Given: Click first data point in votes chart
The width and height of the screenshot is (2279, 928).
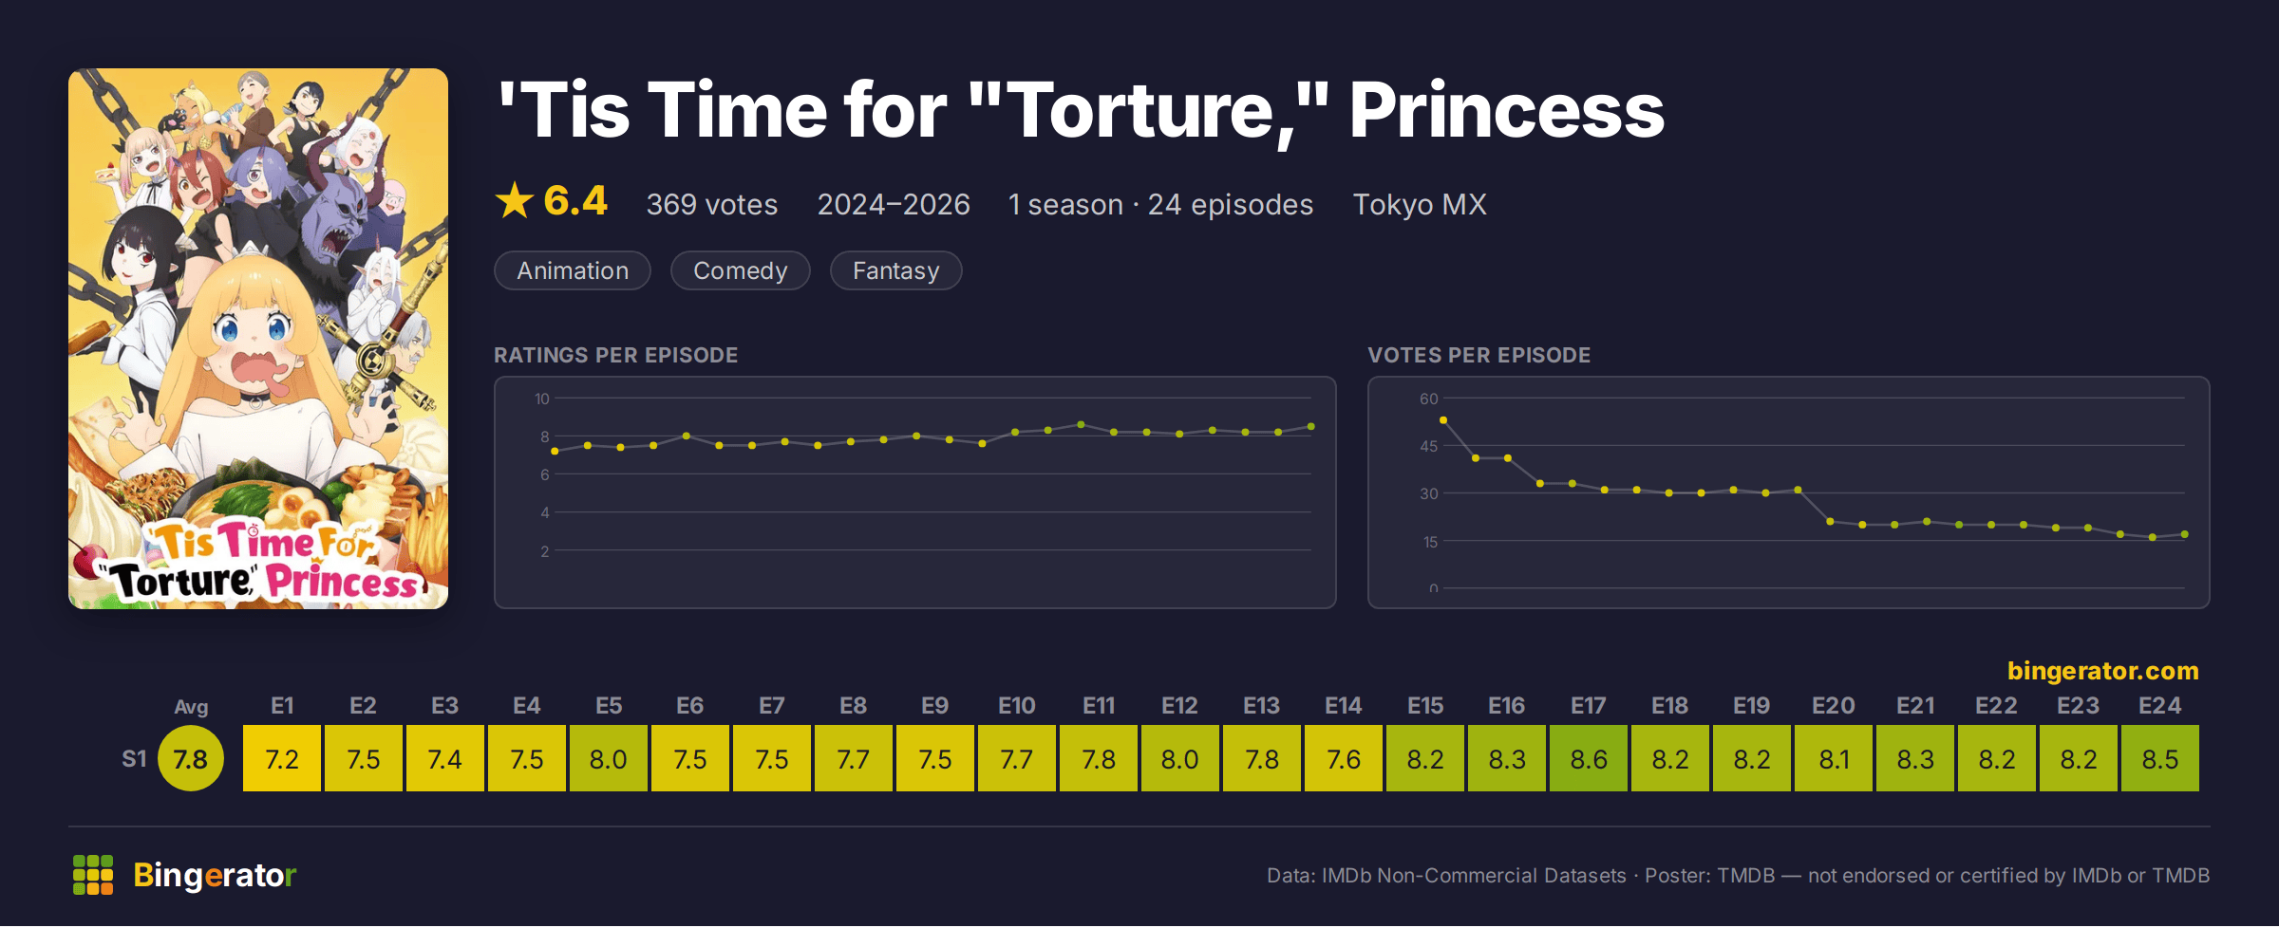Looking at the screenshot, I should coord(1443,420).
